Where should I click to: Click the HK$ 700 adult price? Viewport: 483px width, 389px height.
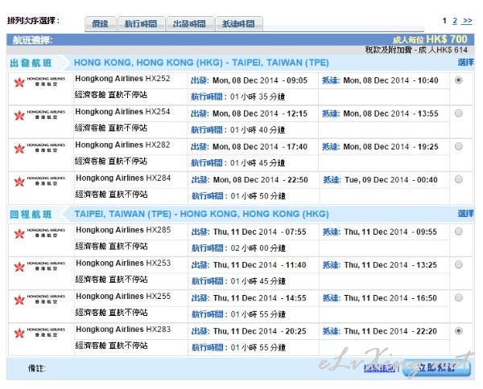click(x=447, y=39)
